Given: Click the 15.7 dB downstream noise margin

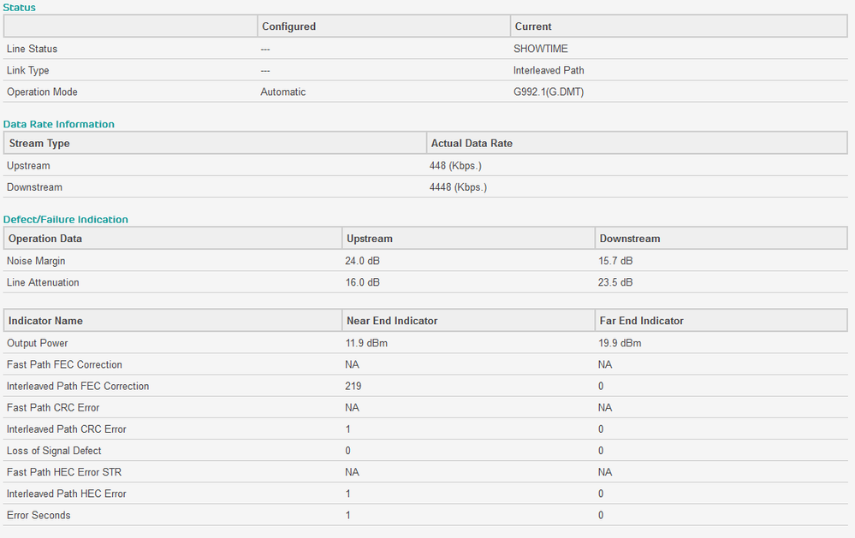Looking at the screenshot, I should click(615, 261).
